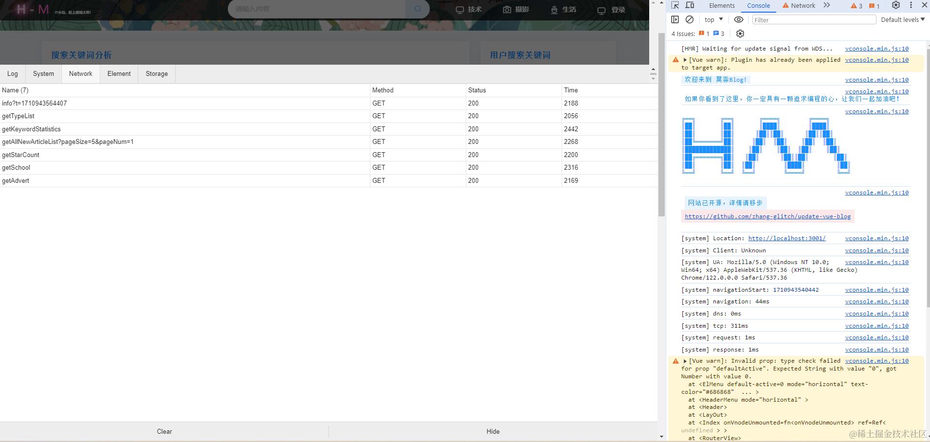Image resolution: width=930 pixels, height=442 pixels.
Task: Open the localhost:3001 location link
Action: pyautogui.click(x=787, y=238)
